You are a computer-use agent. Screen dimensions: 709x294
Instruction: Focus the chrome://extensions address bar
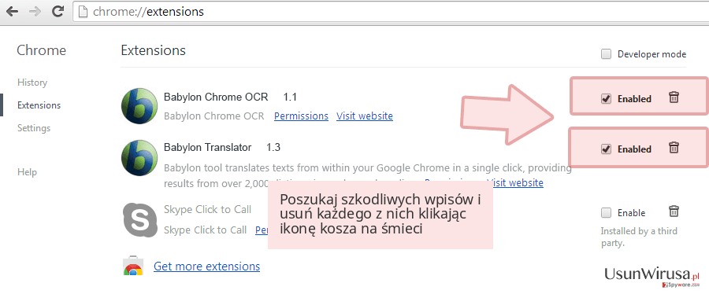click(x=391, y=12)
